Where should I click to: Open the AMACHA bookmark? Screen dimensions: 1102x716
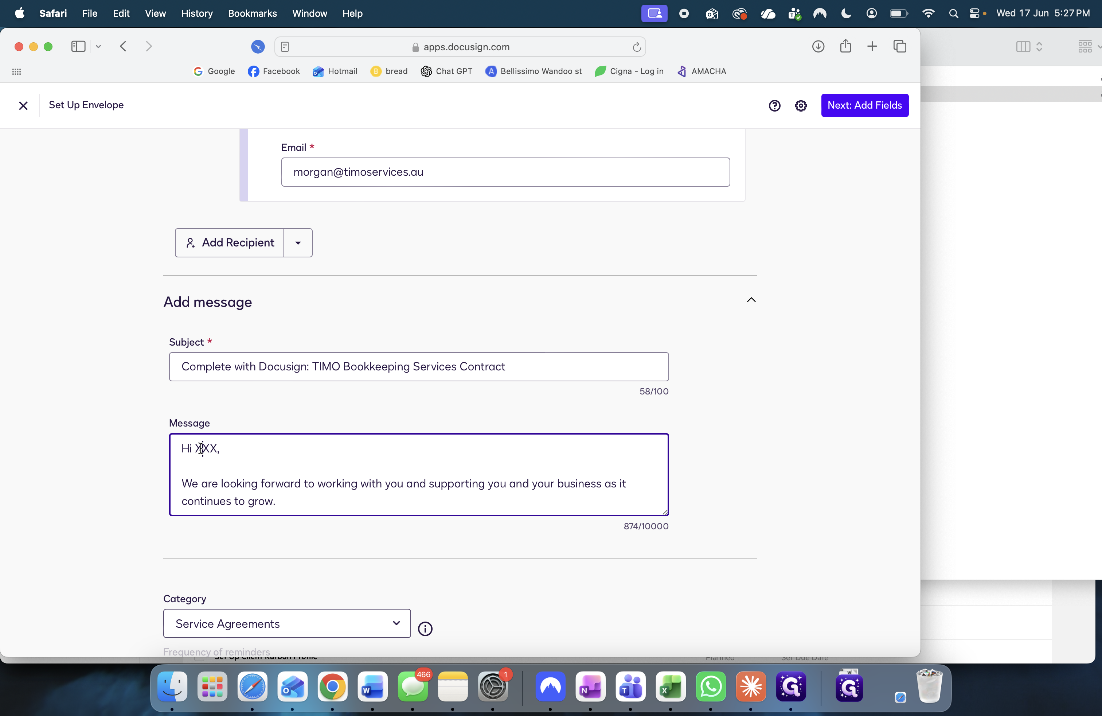(701, 71)
